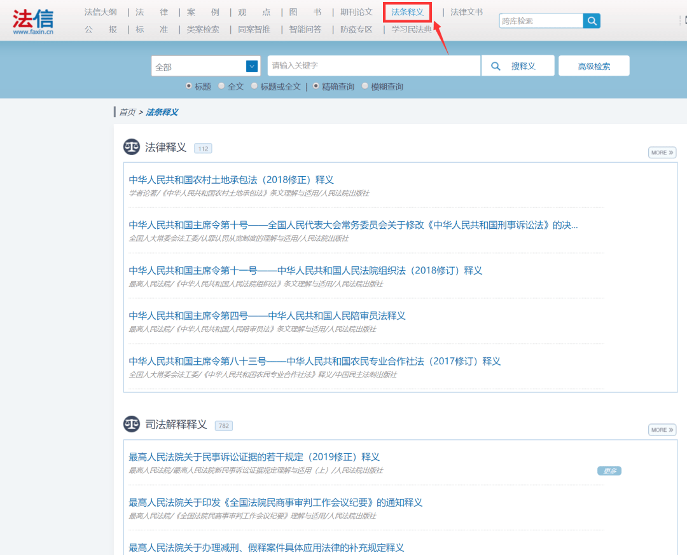This screenshot has height=555, width=687.
Task: Click the 法信 faxin.cn logo
Action: [x=33, y=20]
